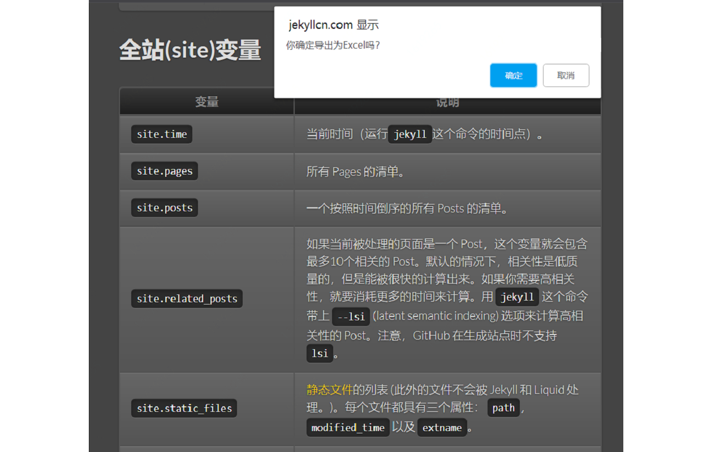
Task: Click the 你确定导出为Excel吗？ dialog message
Action: tap(333, 45)
